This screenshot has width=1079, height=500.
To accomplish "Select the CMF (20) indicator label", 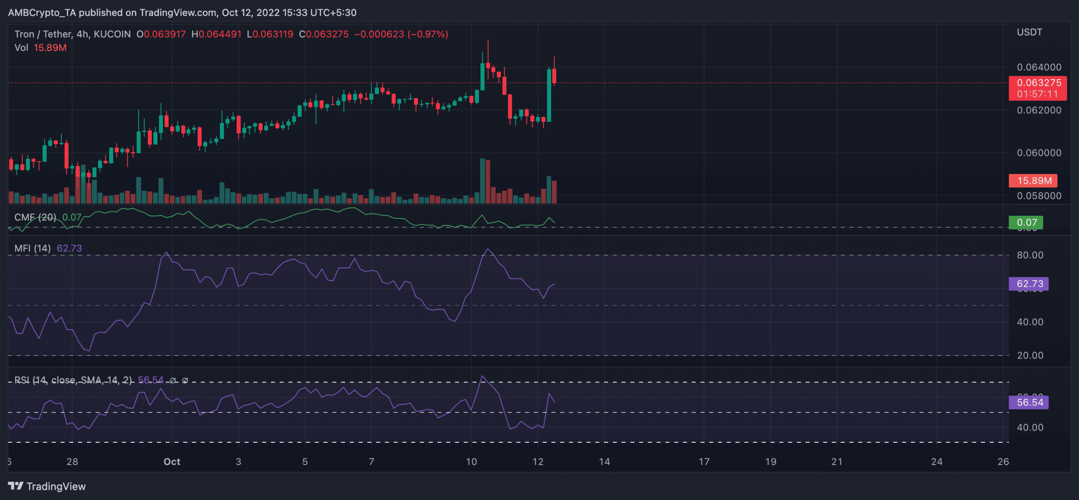I will (35, 217).
